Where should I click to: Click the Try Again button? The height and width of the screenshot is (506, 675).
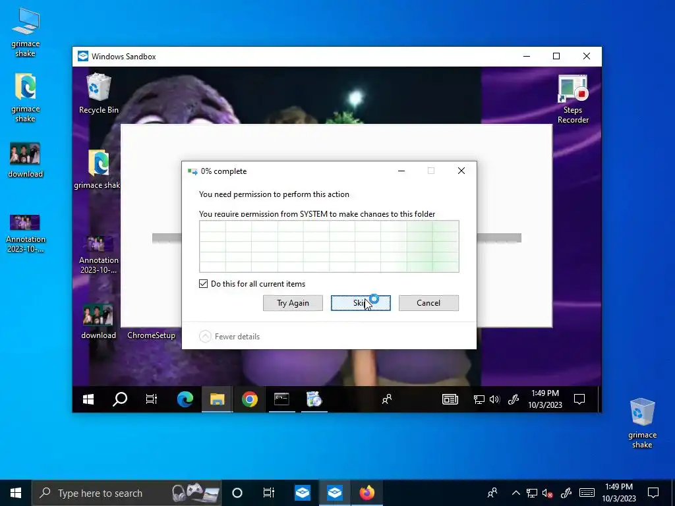point(293,303)
